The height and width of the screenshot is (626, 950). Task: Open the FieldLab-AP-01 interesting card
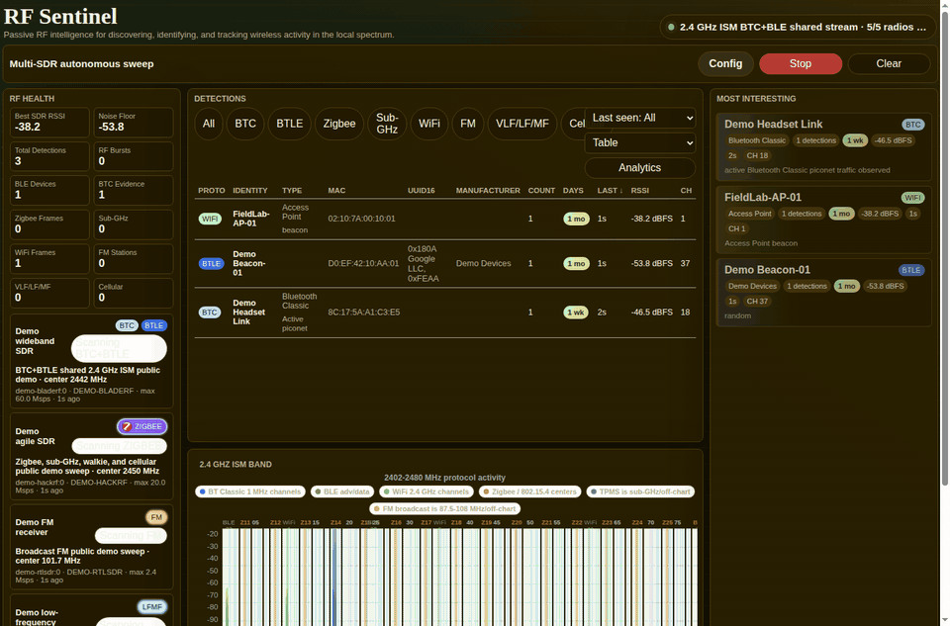[823, 220]
